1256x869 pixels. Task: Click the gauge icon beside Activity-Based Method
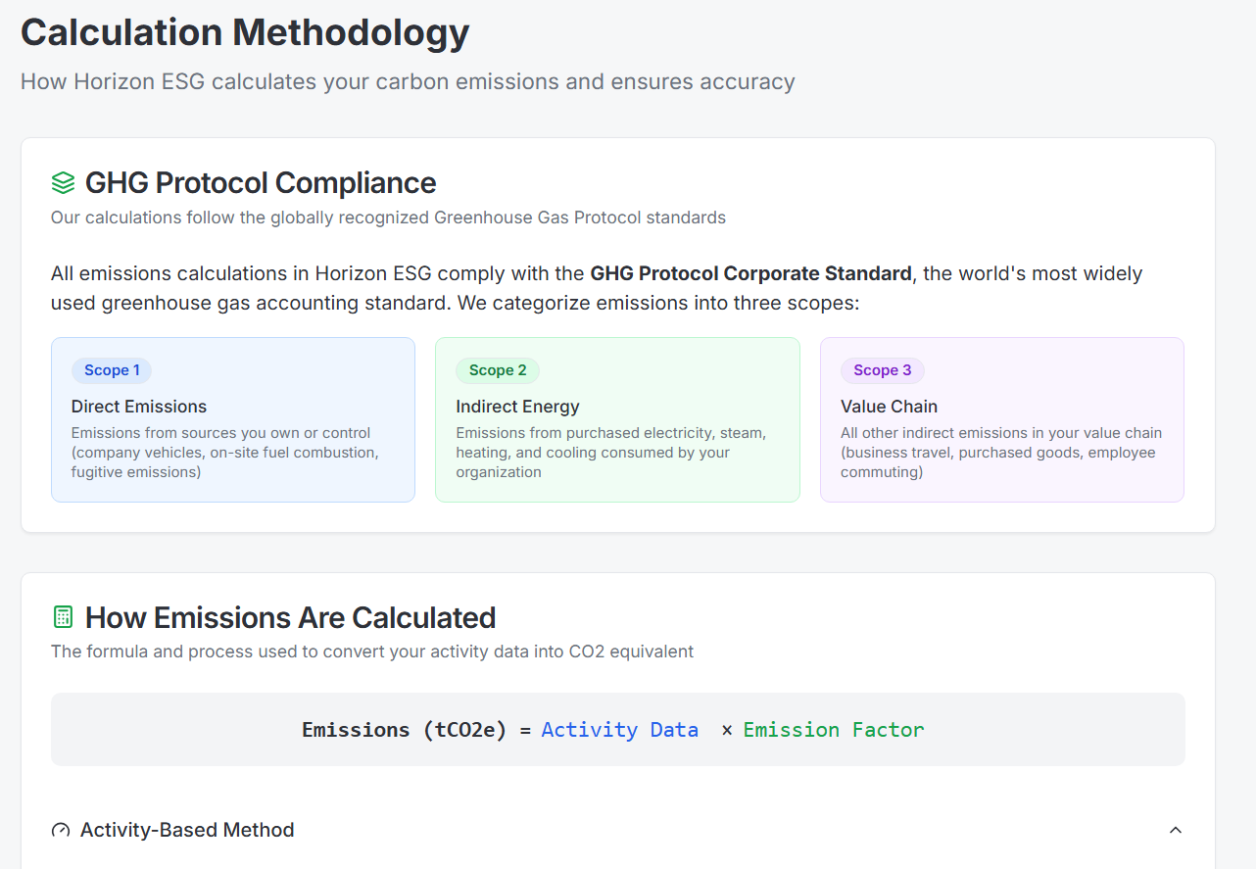tap(61, 830)
